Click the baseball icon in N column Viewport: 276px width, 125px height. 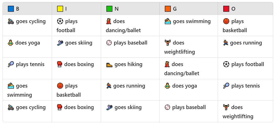pos(109,43)
